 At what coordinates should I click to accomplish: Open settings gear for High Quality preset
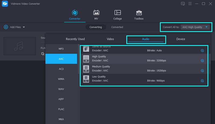pyautogui.click(x=202, y=61)
